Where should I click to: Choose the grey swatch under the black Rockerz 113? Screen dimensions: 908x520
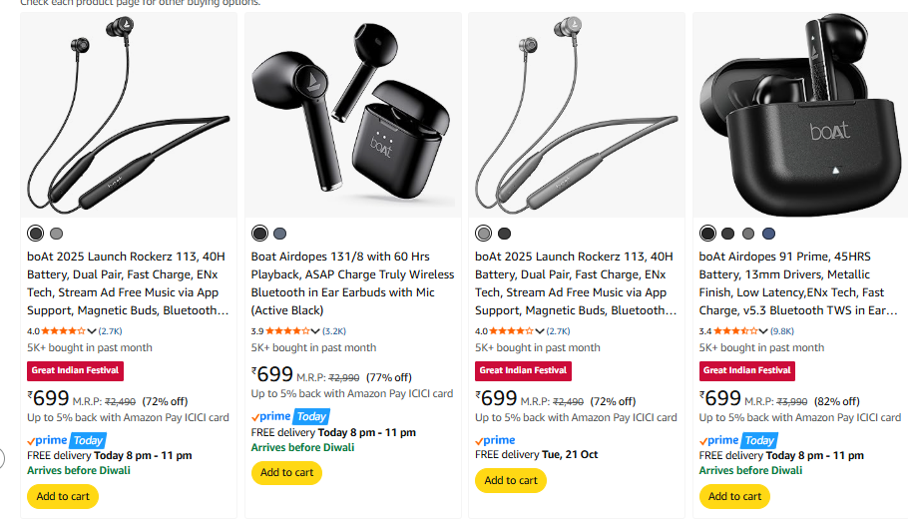(x=56, y=234)
